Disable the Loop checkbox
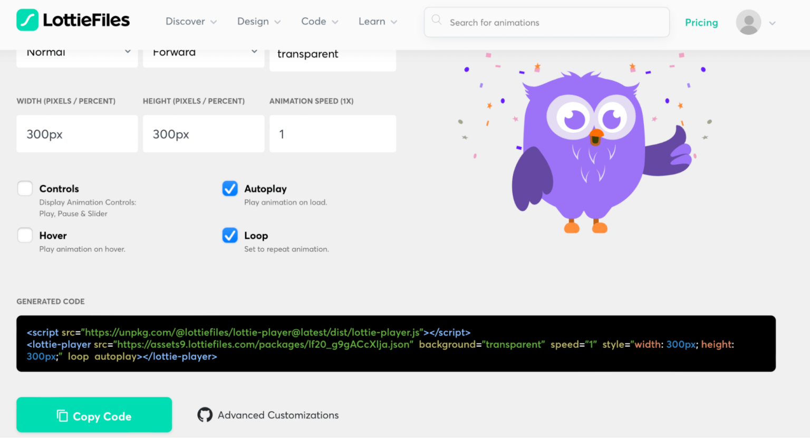810x438 pixels. (230, 235)
